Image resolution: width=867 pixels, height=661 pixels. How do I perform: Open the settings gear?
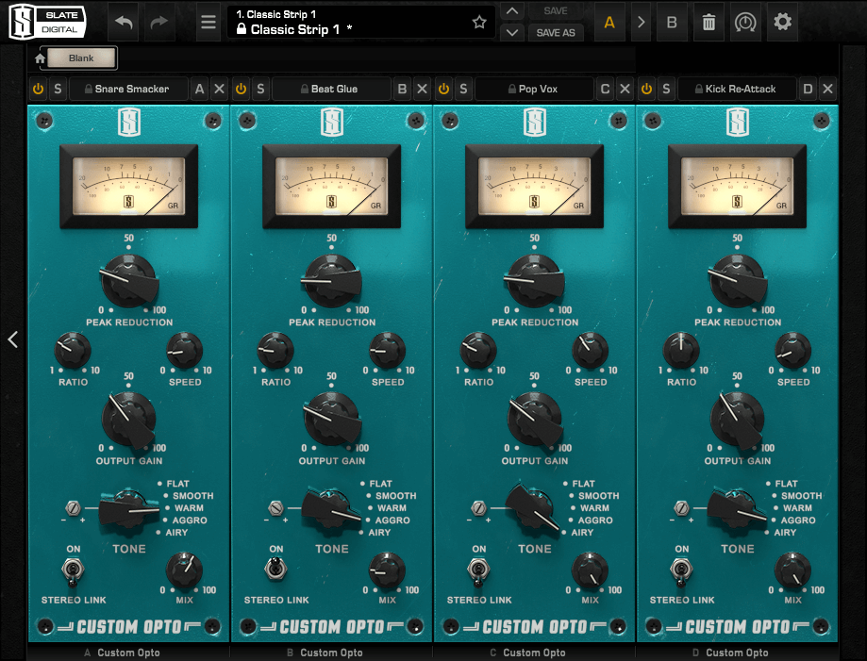(782, 22)
